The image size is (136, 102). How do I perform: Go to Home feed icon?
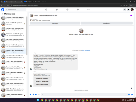pos(46,10)
